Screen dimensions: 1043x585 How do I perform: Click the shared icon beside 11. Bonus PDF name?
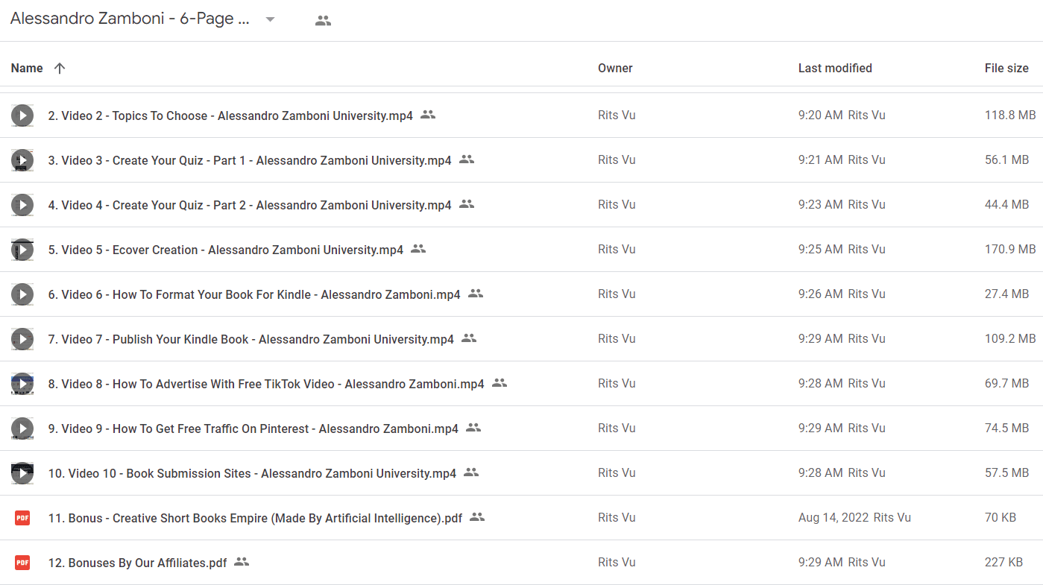click(477, 517)
